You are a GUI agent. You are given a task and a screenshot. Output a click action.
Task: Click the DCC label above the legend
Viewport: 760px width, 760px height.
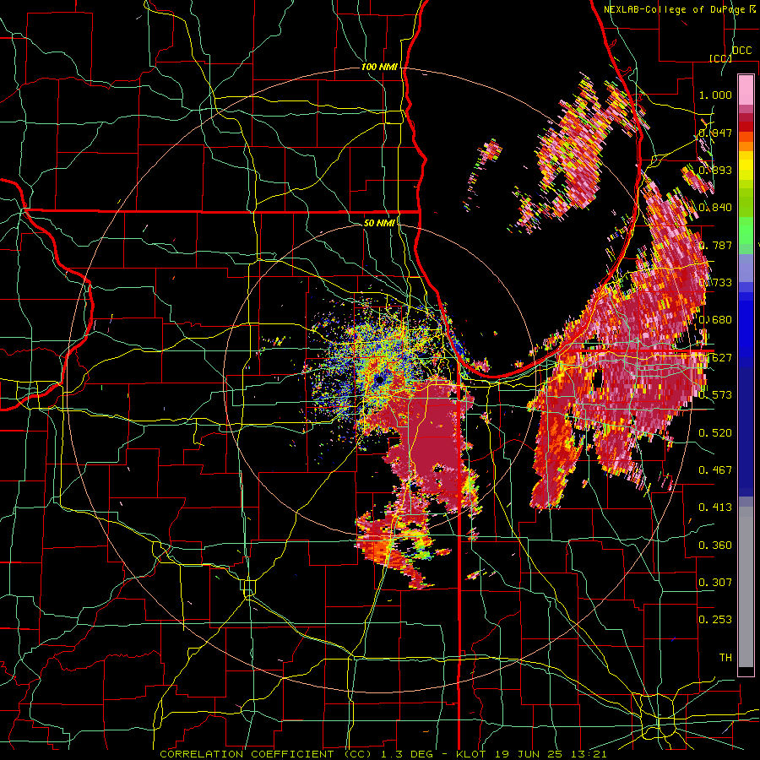tap(742, 51)
